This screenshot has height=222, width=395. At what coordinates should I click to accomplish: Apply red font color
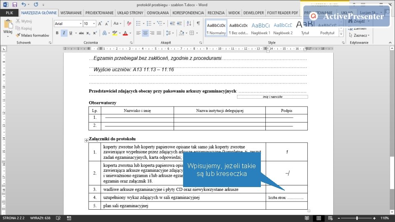125,33
